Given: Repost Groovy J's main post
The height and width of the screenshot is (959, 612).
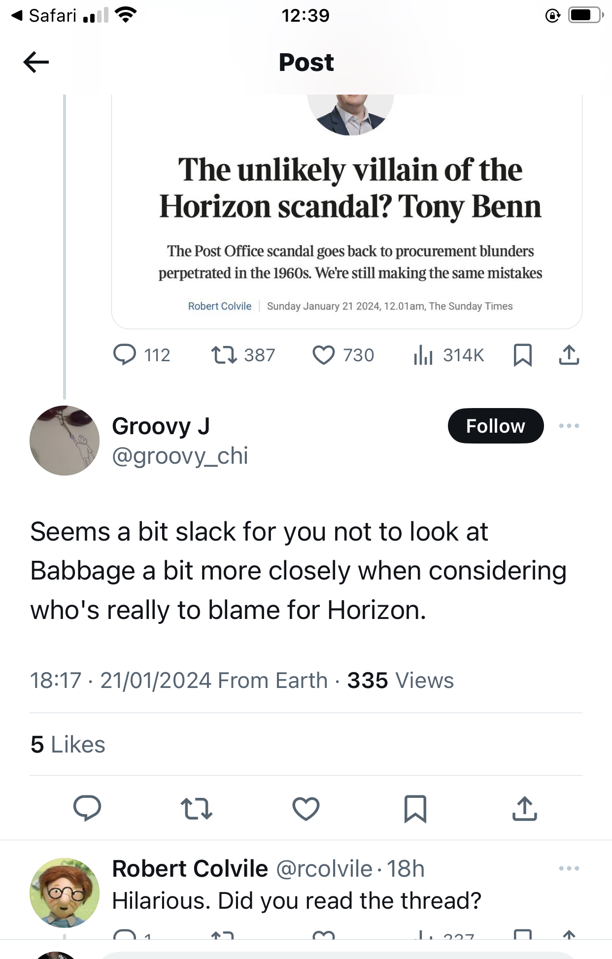Looking at the screenshot, I should [x=197, y=808].
